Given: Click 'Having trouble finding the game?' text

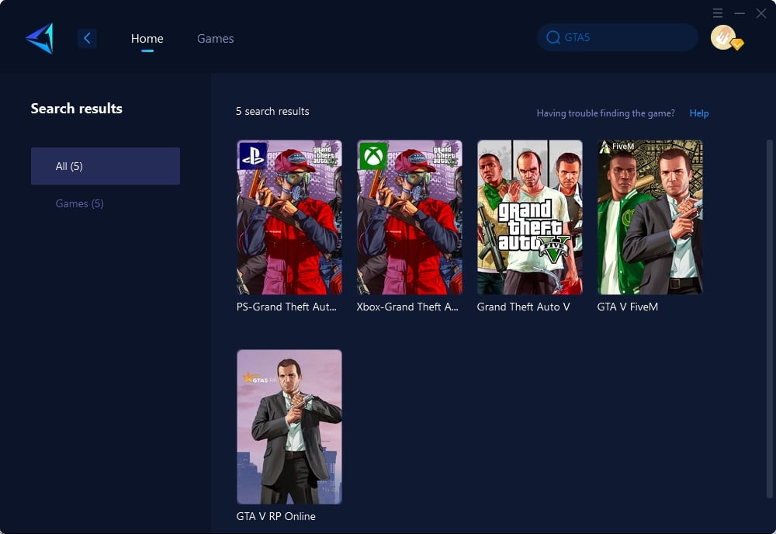Looking at the screenshot, I should 606,113.
